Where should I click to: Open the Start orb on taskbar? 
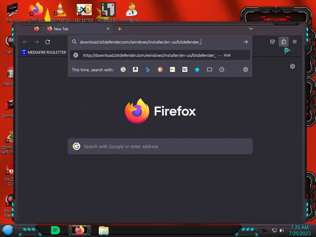coord(8,231)
